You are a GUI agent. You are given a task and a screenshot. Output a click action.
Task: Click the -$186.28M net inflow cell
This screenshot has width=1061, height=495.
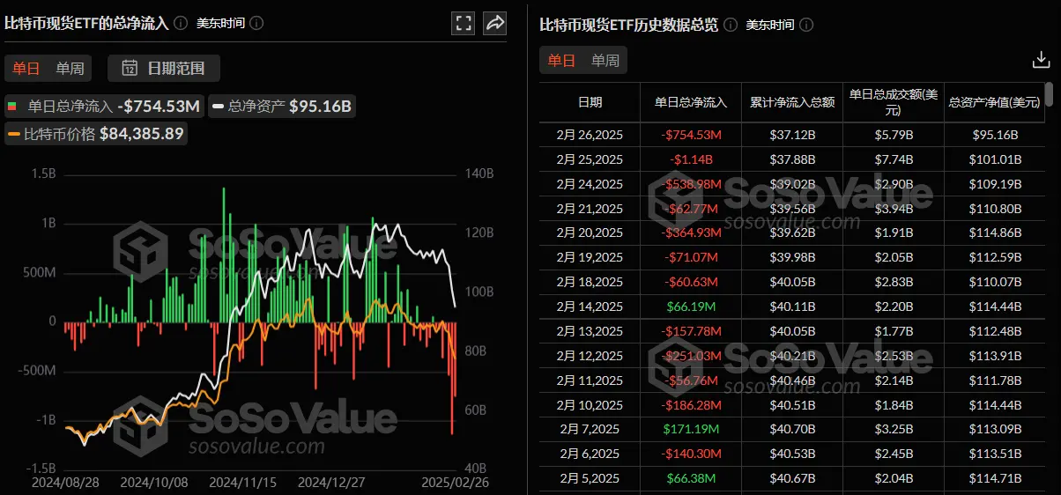pos(691,405)
